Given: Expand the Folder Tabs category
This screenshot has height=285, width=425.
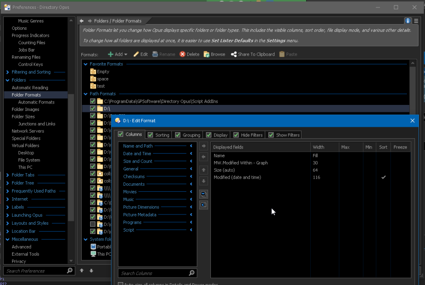Looking at the screenshot, I should tap(7, 175).
